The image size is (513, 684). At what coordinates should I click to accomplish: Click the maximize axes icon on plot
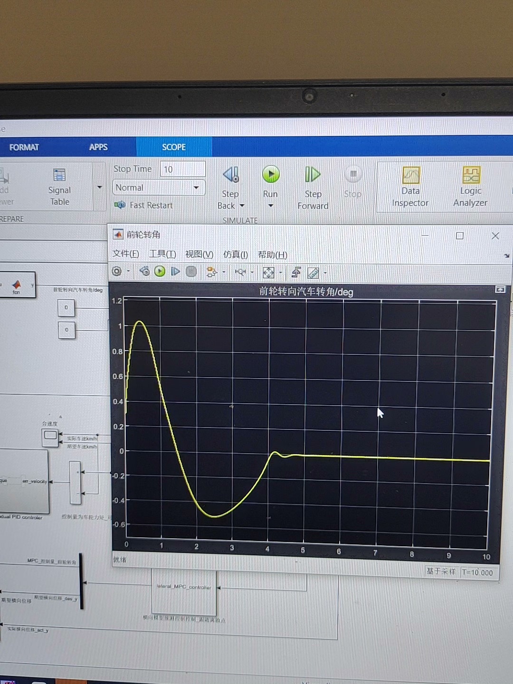click(x=500, y=289)
